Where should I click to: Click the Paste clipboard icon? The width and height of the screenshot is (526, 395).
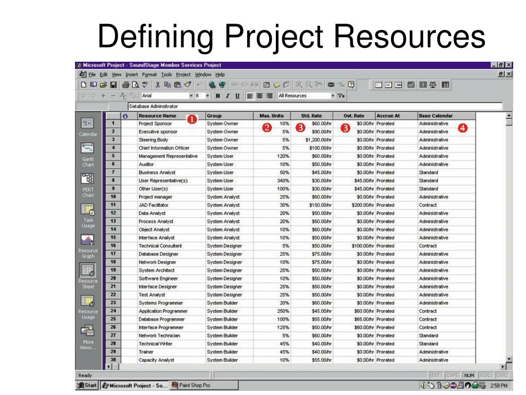click(x=177, y=85)
